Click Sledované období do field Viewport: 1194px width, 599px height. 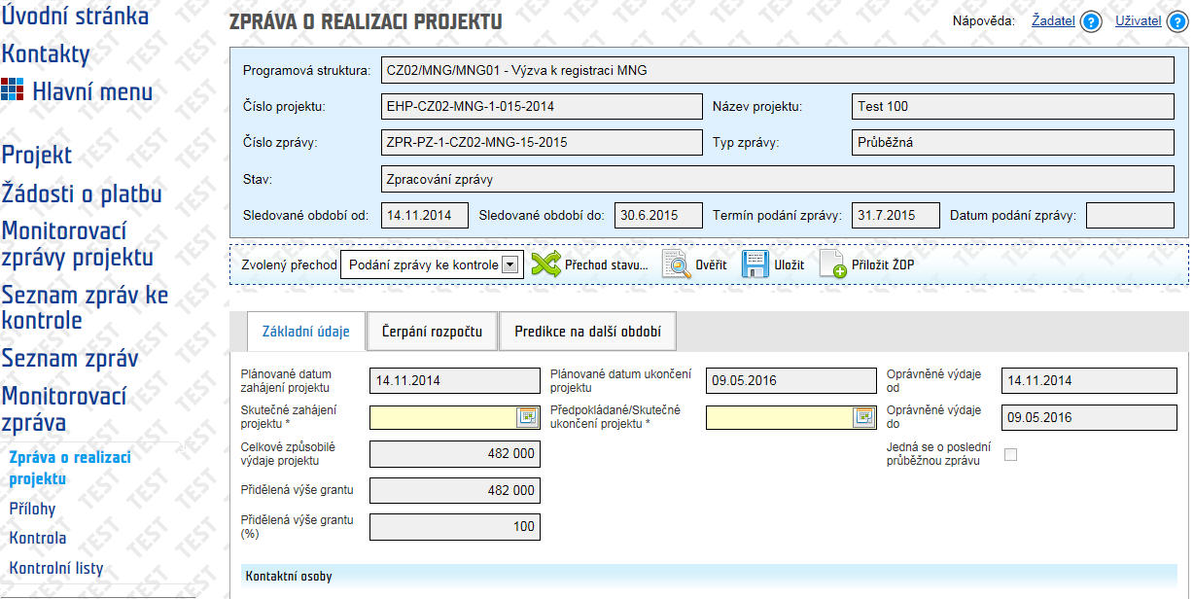pyautogui.click(x=658, y=215)
